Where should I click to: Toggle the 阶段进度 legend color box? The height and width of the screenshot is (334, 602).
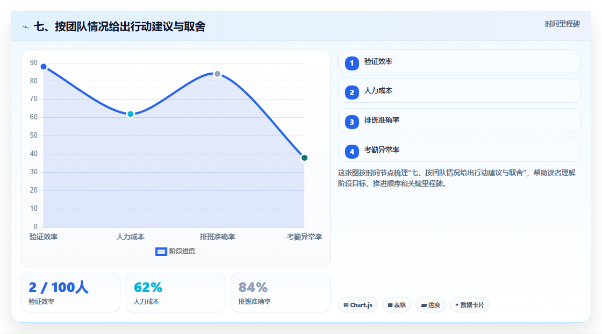[x=161, y=251]
